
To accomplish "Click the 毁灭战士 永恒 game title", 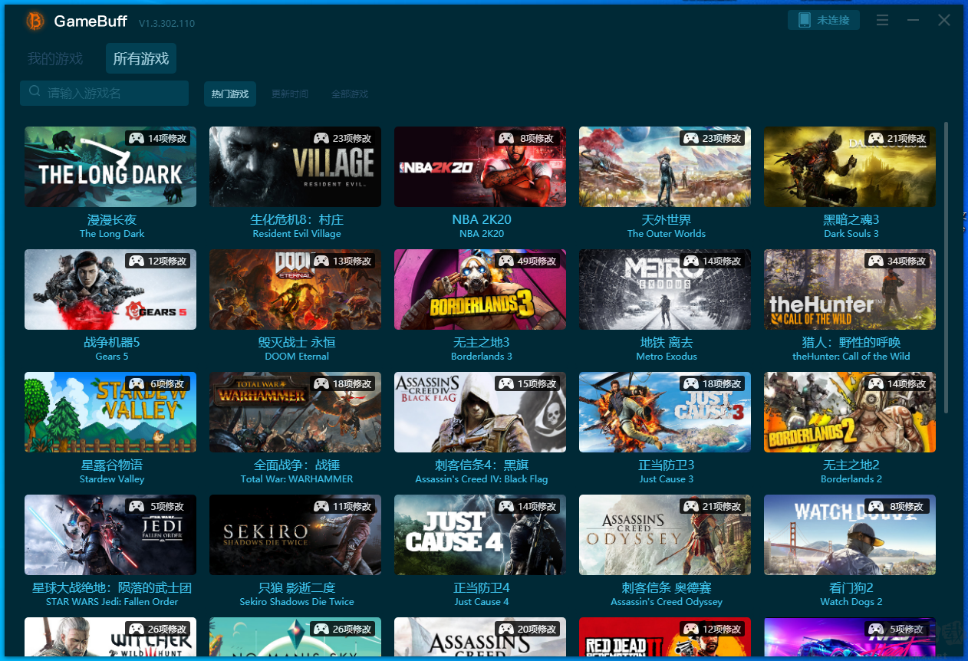I will tap(297, 343).
